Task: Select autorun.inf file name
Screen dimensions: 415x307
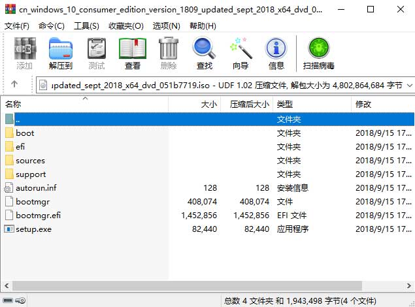Action: 36,187
